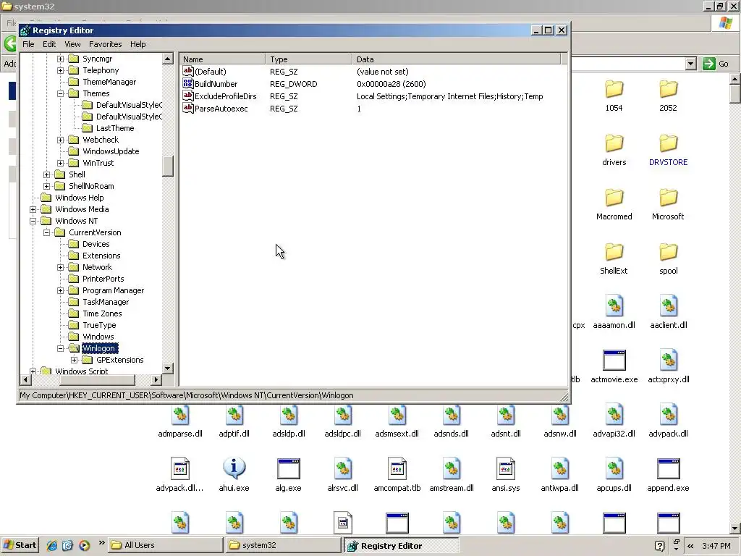Select the append.exe file icon
The width and height of the screenshot is (741, 556).
pyautogui.click(x=668, y=468)
